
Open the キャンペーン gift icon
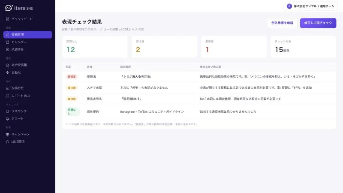tap(7, 134)
